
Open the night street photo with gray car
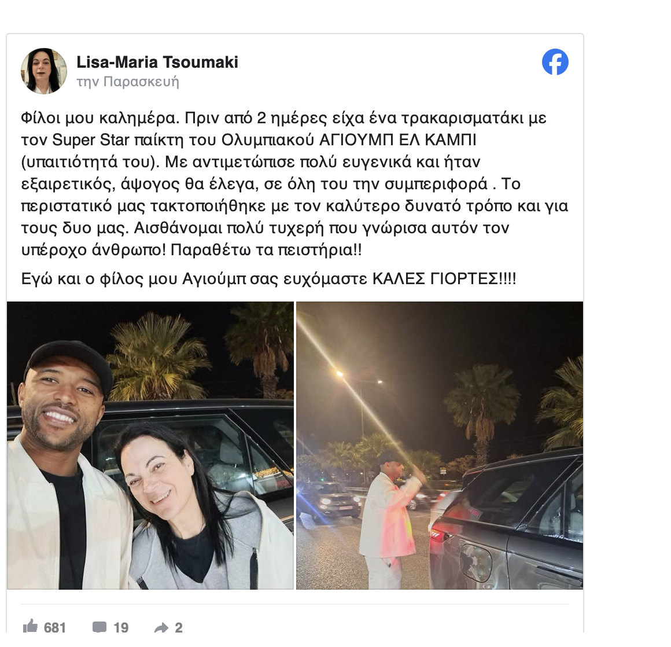point(440,446)
